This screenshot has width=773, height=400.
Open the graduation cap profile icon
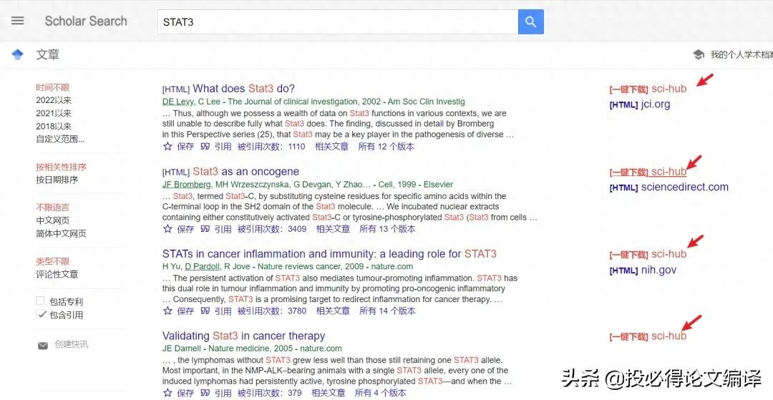[699, 54]
